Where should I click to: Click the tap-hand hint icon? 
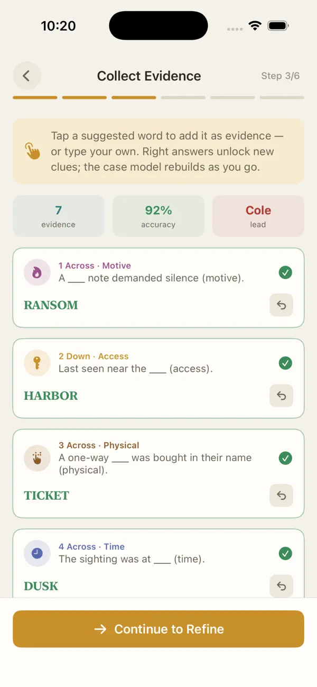click(33, 151)
